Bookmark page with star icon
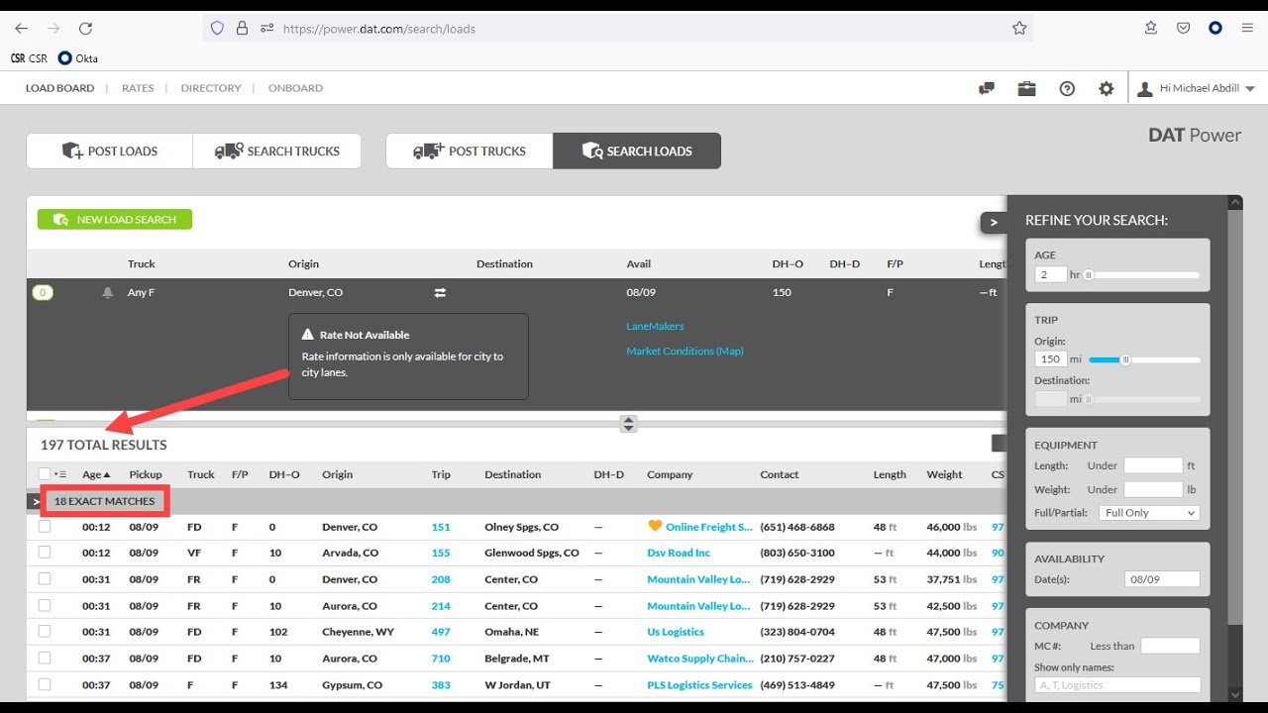 [1019, 29]
